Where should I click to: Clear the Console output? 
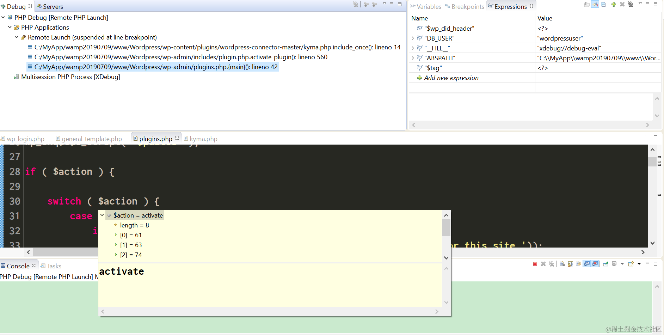[x=562, y=264]
